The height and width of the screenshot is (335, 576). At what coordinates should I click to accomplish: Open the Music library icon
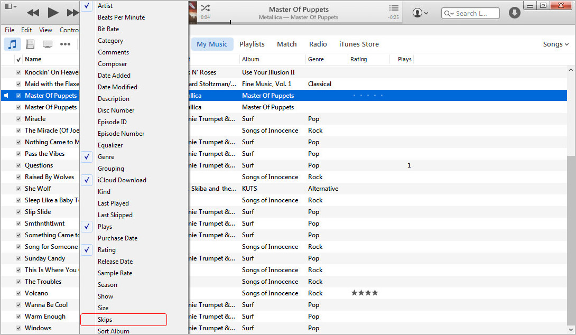pos(12,44)
